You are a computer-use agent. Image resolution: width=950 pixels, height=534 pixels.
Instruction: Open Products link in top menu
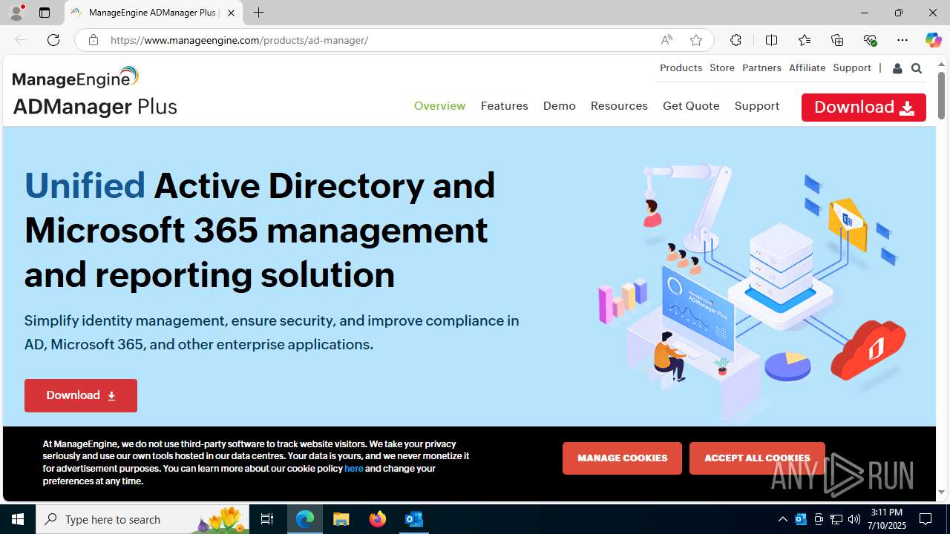[681, 67]
